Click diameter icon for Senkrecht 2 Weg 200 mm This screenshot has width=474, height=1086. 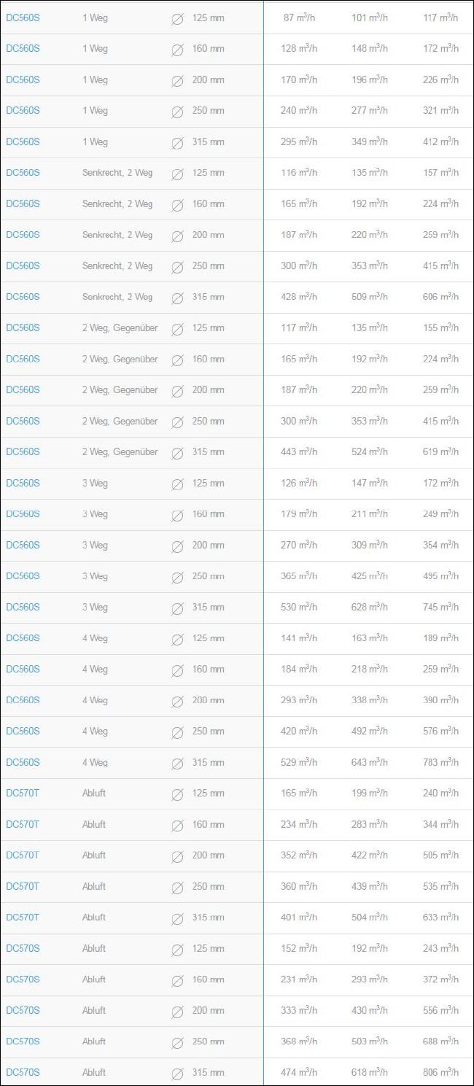[x=176, y=236]
